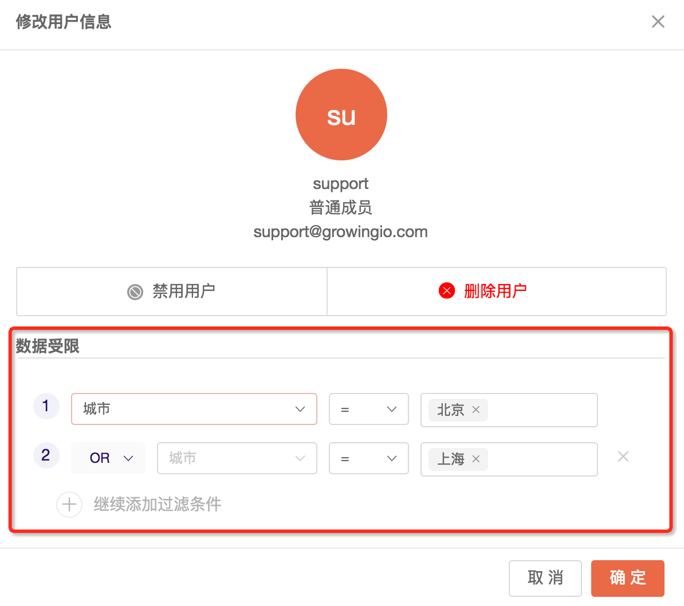Click the orange 'su' user avatar
Viewport: 684px width, 606px height.
[341, 115]
